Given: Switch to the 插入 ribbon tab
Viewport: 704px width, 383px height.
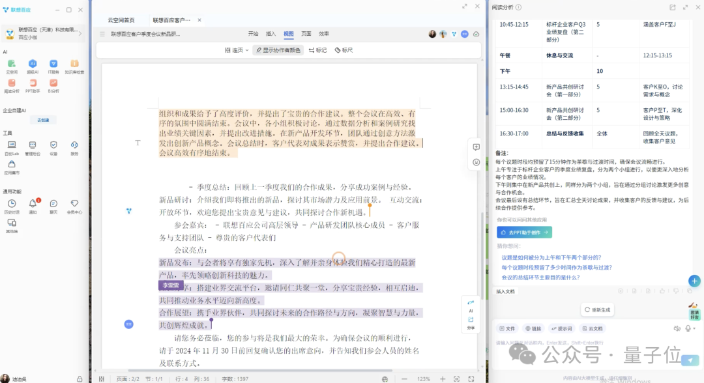Looking at the screenshot, I should pyautogui.click(x=271, y=33).
